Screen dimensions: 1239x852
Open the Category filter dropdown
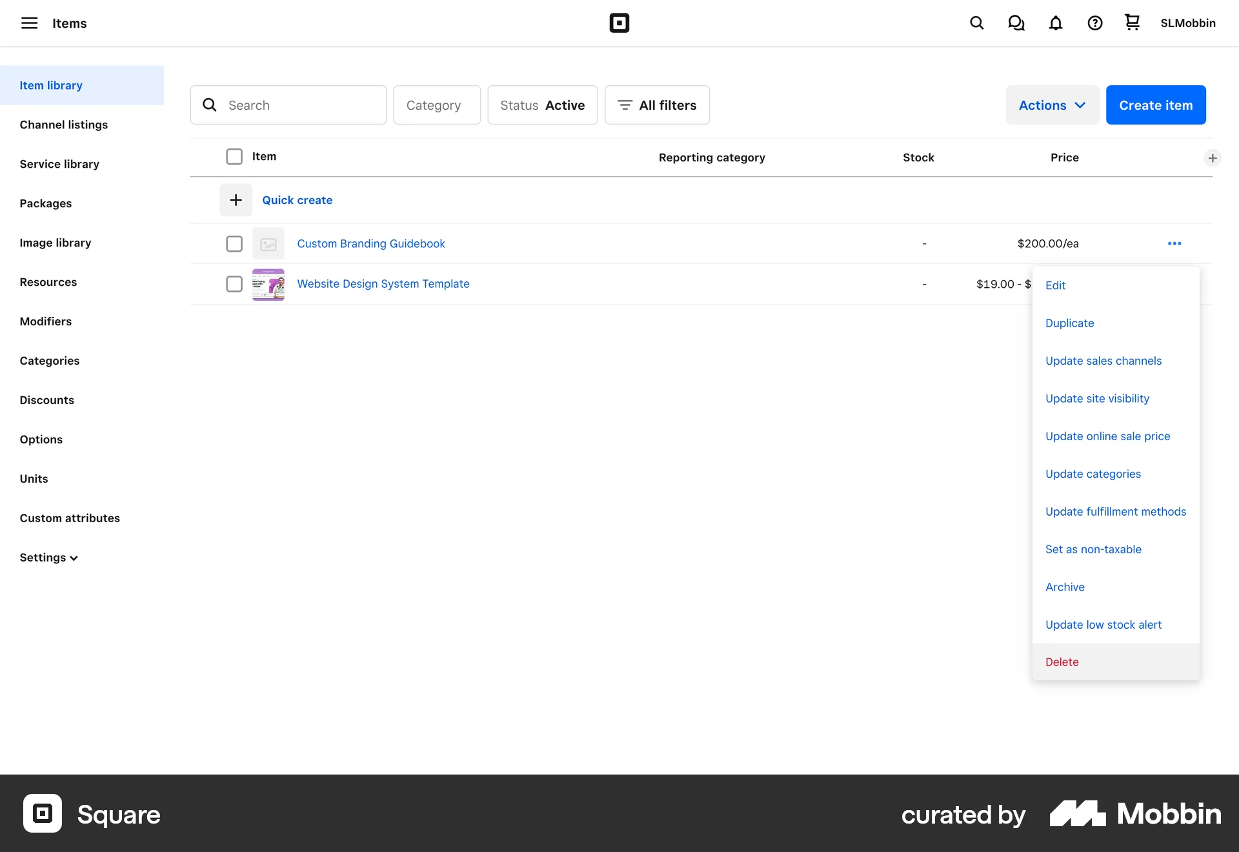pos(436,105)
